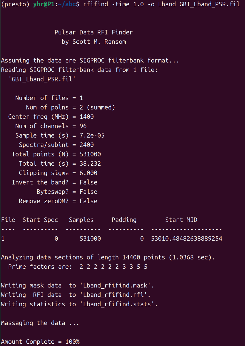Click the rfifind command in the prompt

coord(94,4)
